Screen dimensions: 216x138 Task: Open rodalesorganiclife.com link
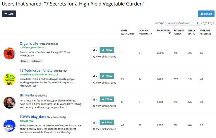pos(32,47)
